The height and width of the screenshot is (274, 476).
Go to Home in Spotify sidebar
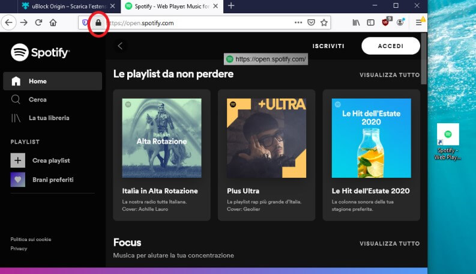click(x=52, y=81)
